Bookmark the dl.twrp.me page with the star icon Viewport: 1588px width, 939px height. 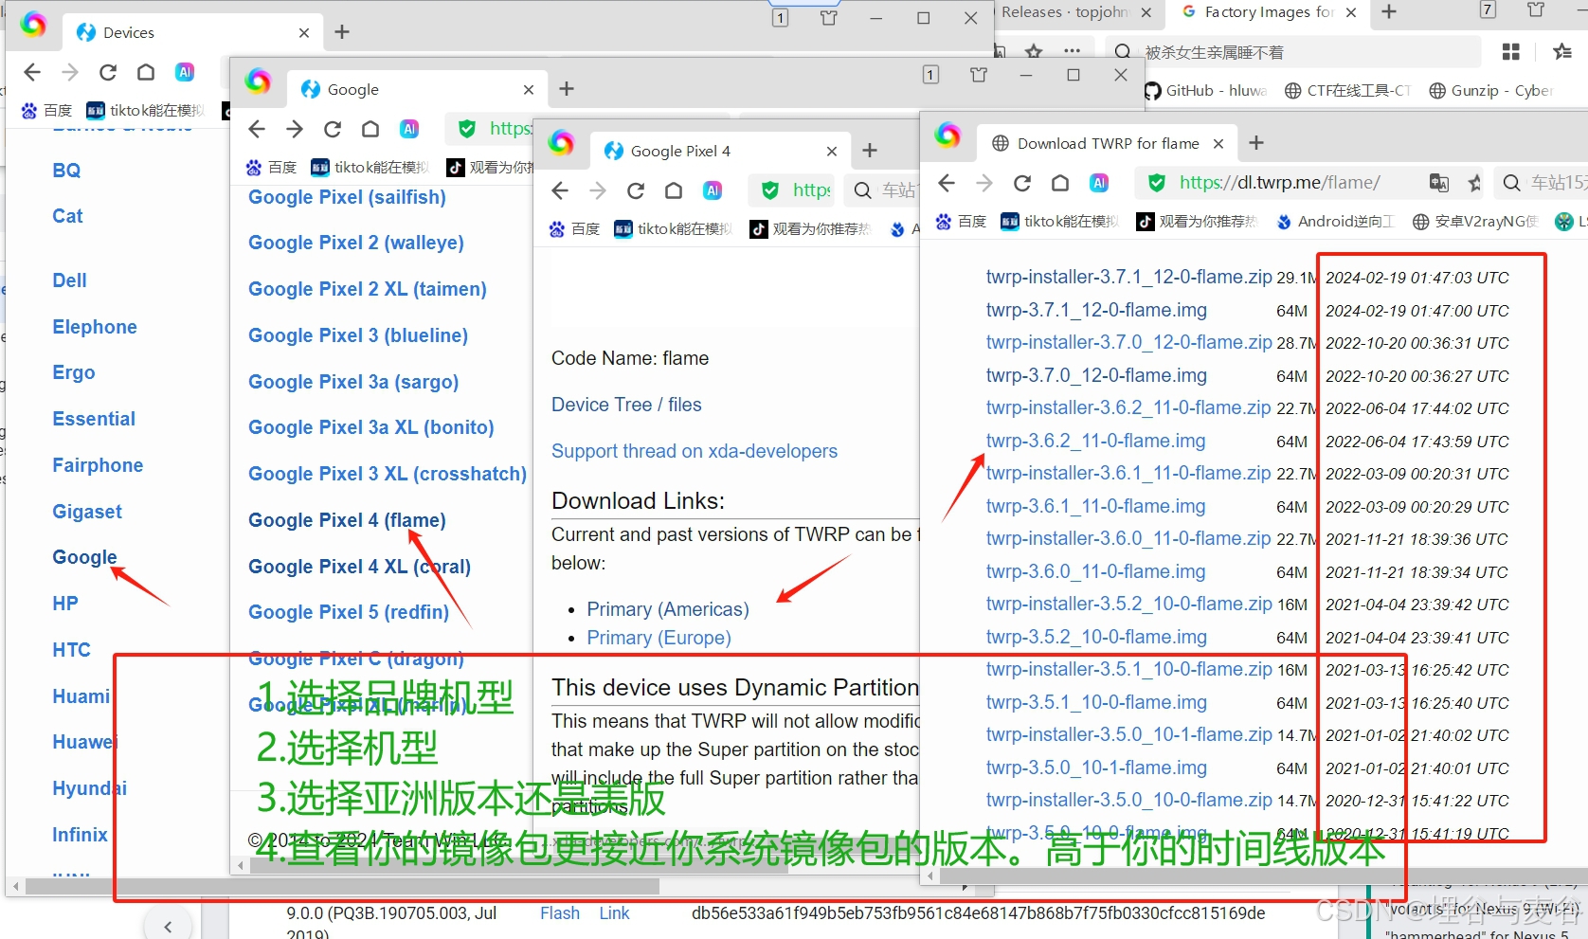coord(1473,183)
